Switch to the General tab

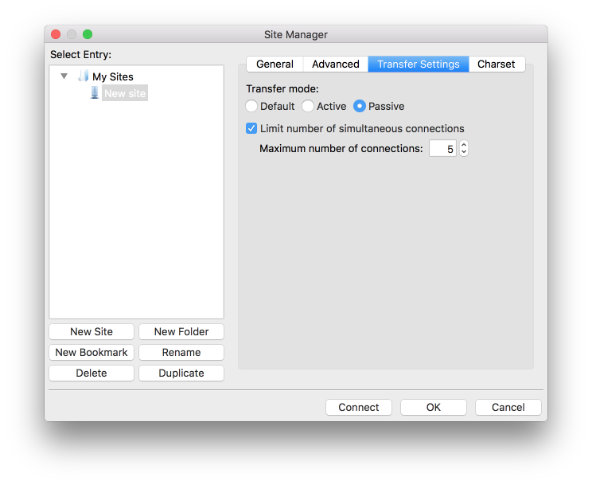275,64
